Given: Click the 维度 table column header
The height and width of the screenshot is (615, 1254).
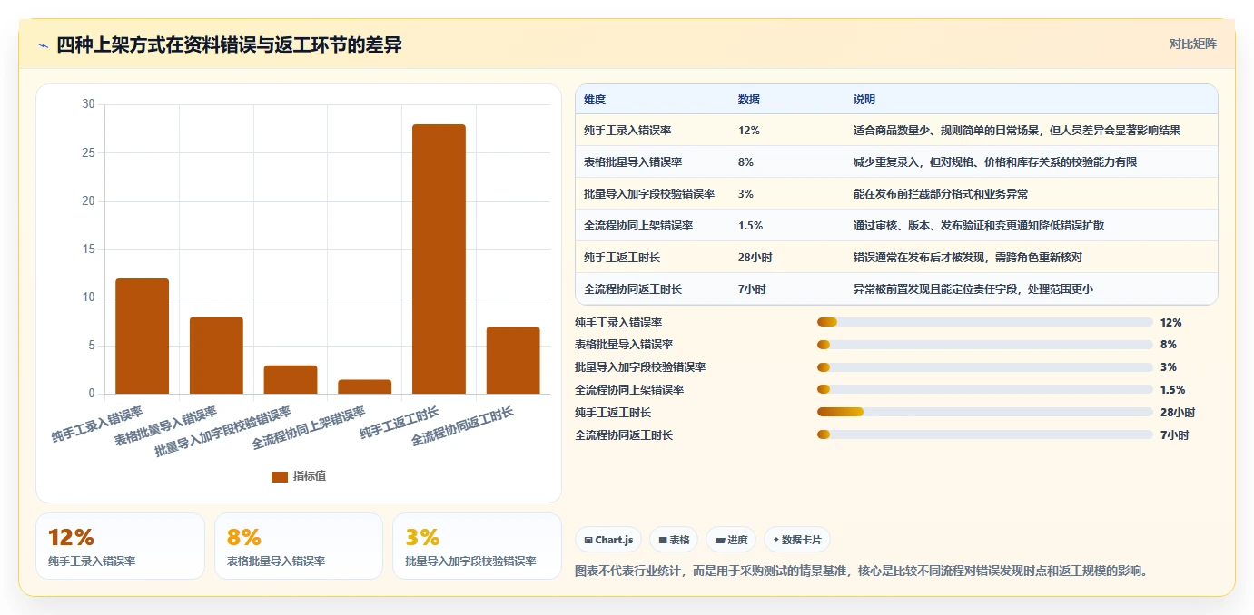Looking at the screenshot, I should point(595,100).
